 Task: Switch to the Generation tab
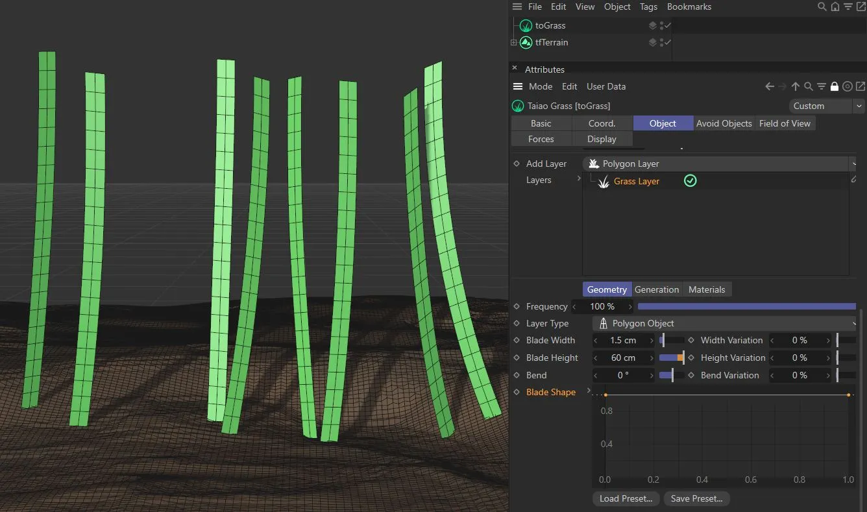657,289
